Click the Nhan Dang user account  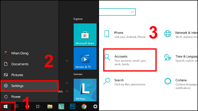[29, 53]
